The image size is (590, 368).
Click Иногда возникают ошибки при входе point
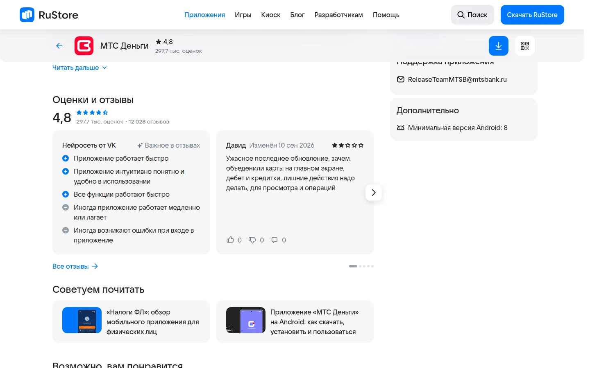pos(134,235)
